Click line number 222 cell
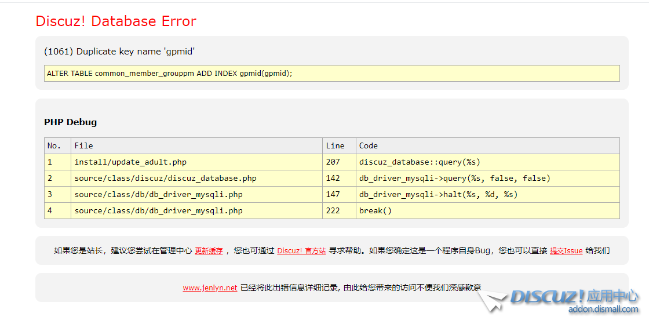649x324 pixels. tap(340, 210)
